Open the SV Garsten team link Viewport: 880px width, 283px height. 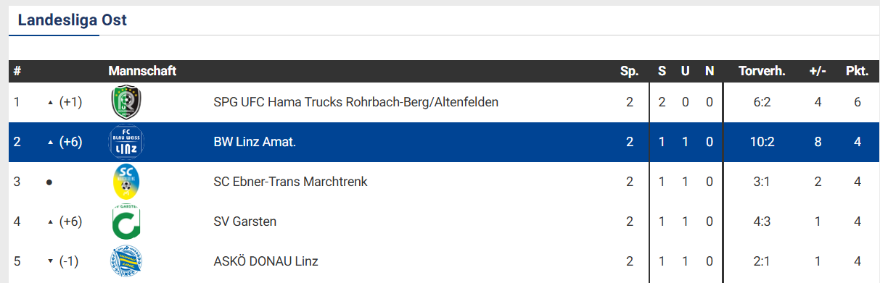[245, 221]
